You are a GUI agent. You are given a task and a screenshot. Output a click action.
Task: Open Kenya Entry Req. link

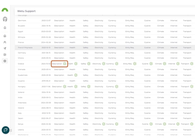130,124
